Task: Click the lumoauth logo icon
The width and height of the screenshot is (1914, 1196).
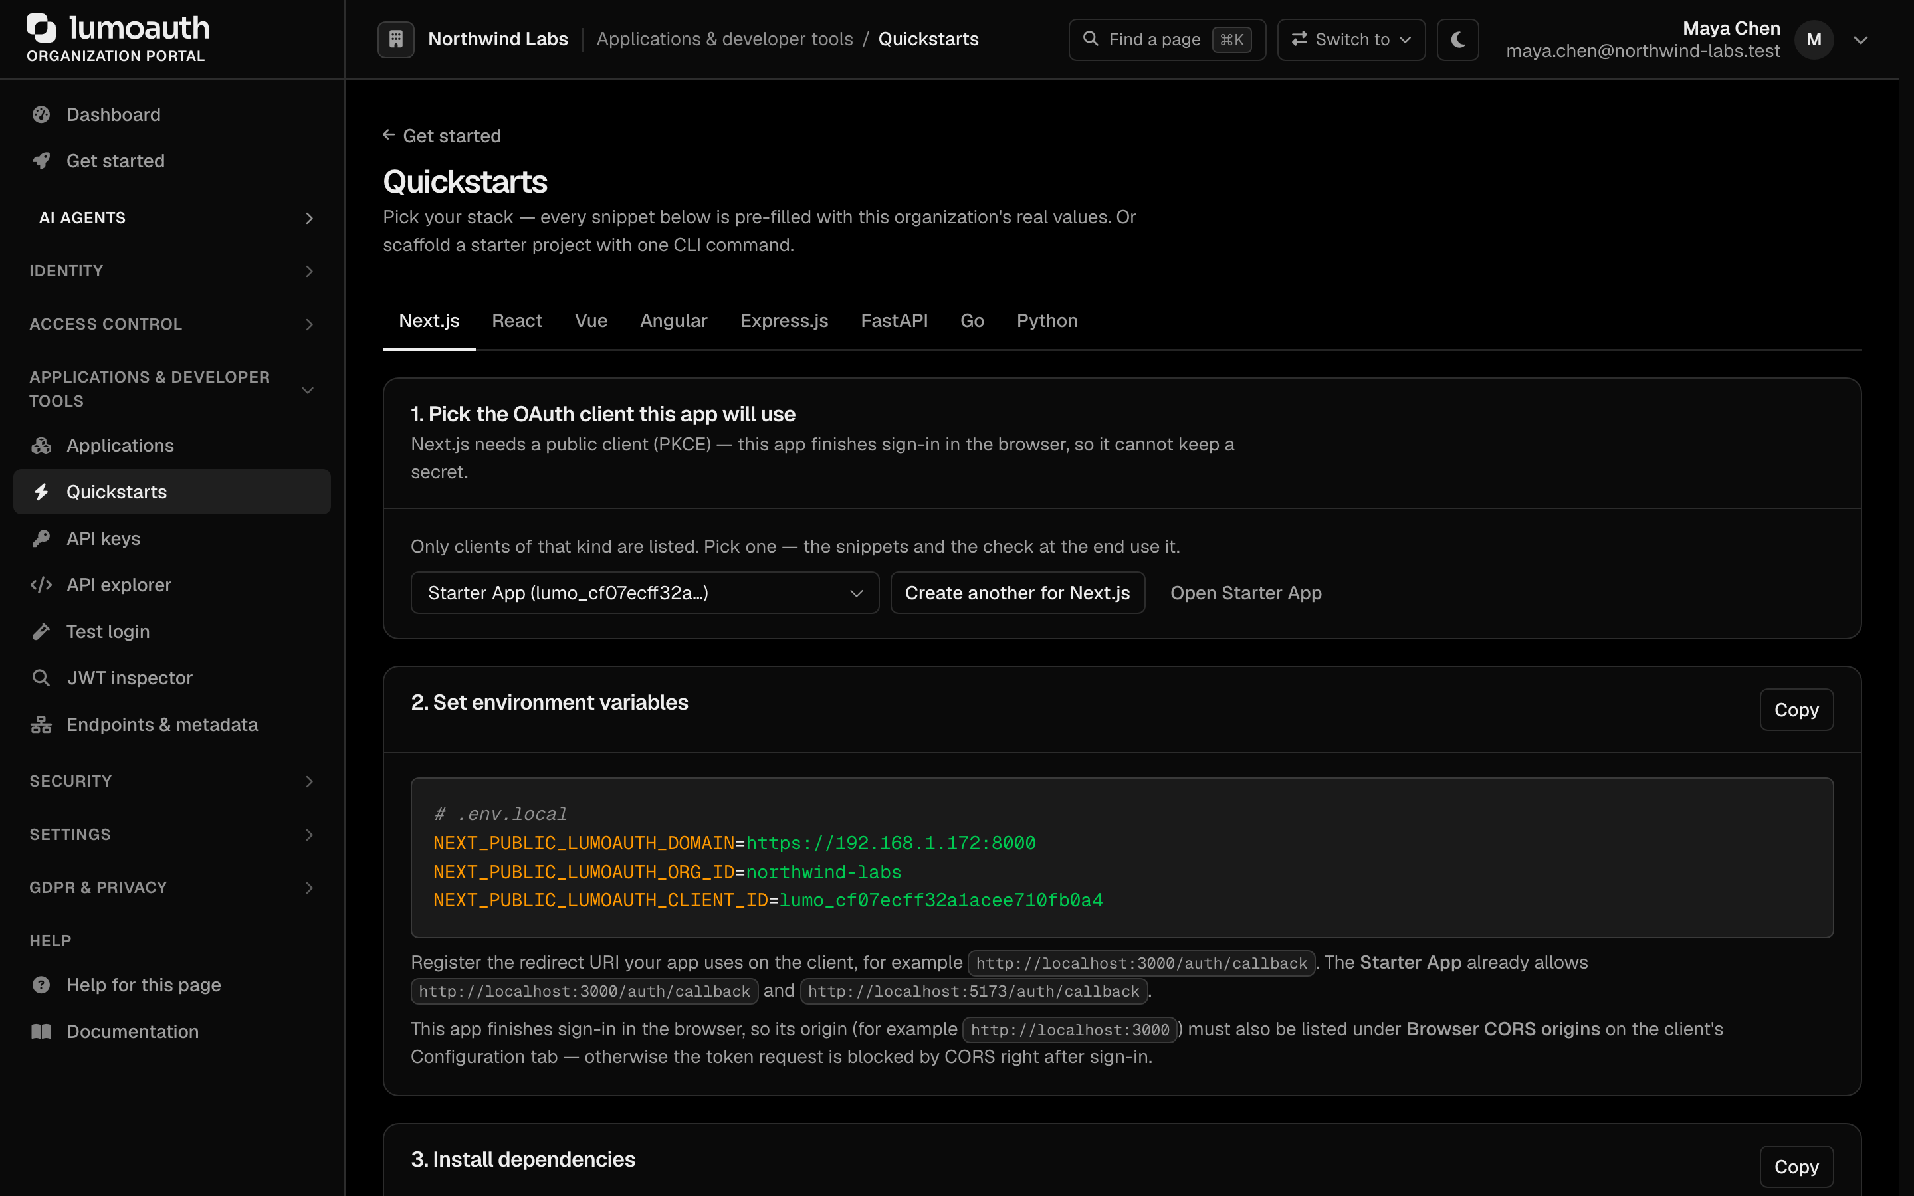Action: tap(41, 28)
